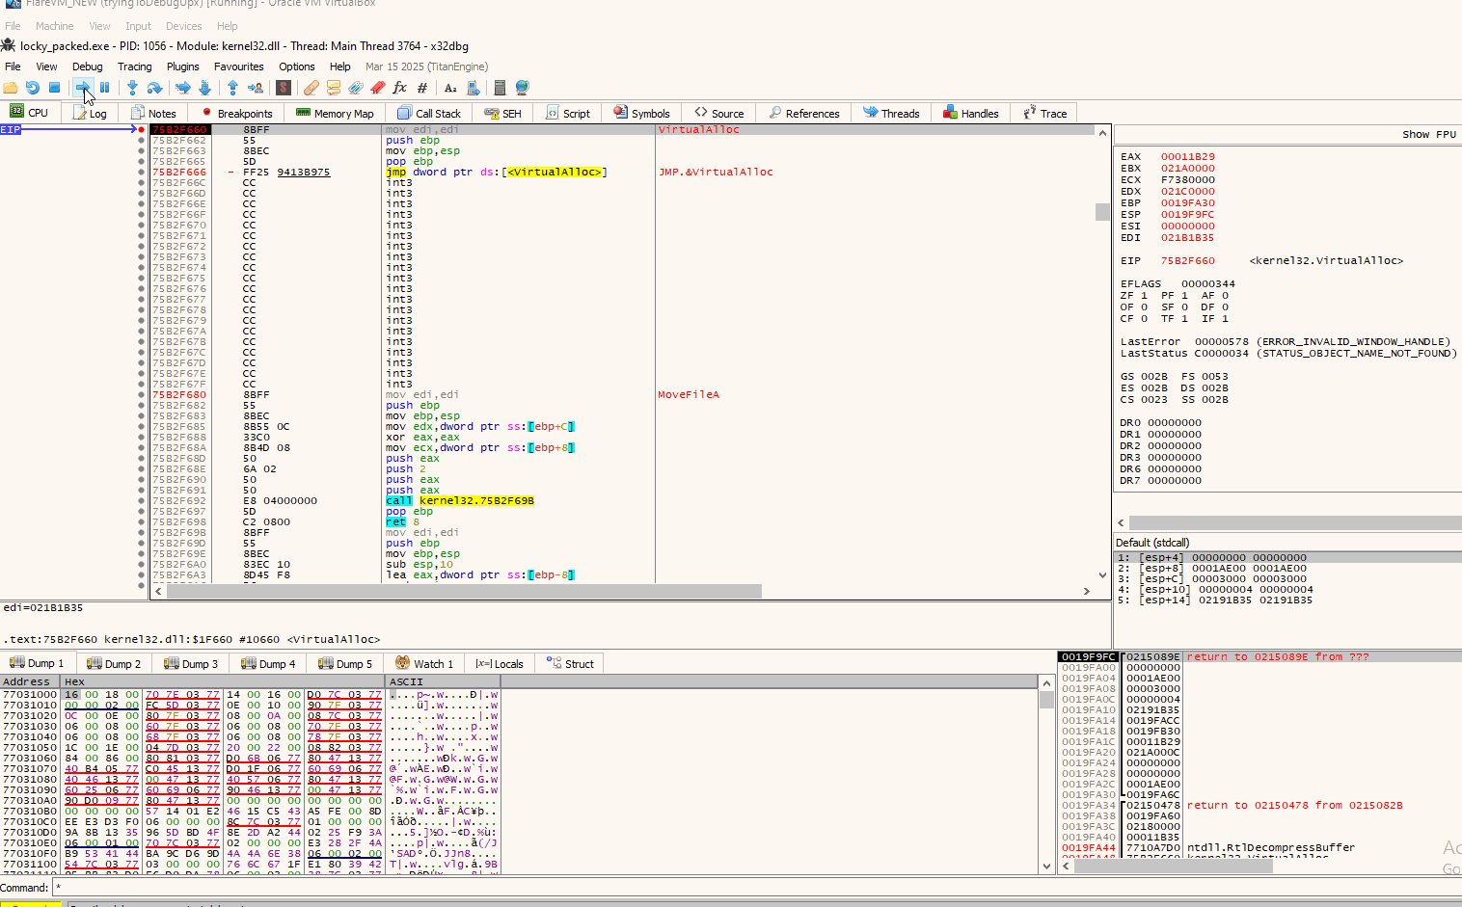The image size is (1462, 907).
Task: Open the x32dbg Tracing menu
Action: pos(135,67)
